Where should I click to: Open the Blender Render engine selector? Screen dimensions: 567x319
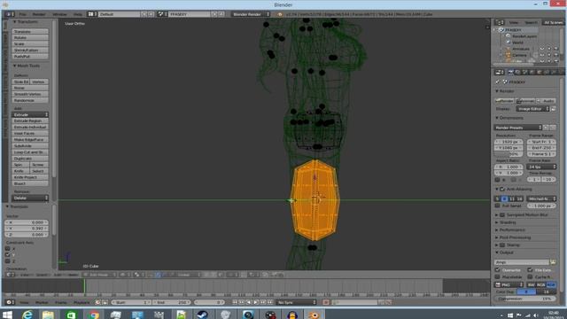point(251,14)
